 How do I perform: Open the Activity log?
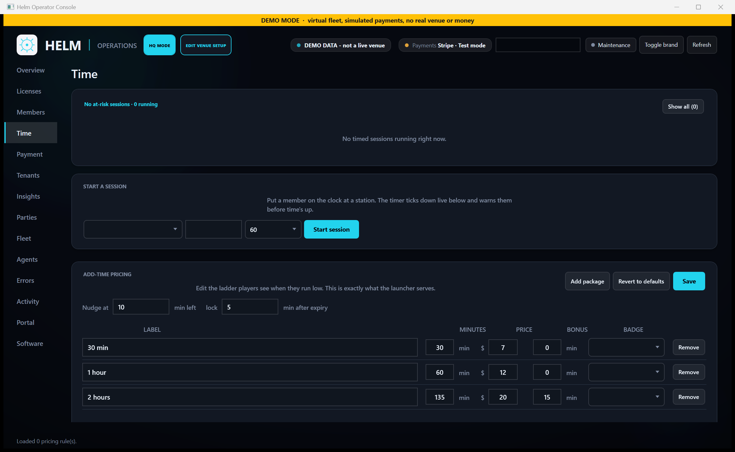pyautogui.click(x=31, y=301)
